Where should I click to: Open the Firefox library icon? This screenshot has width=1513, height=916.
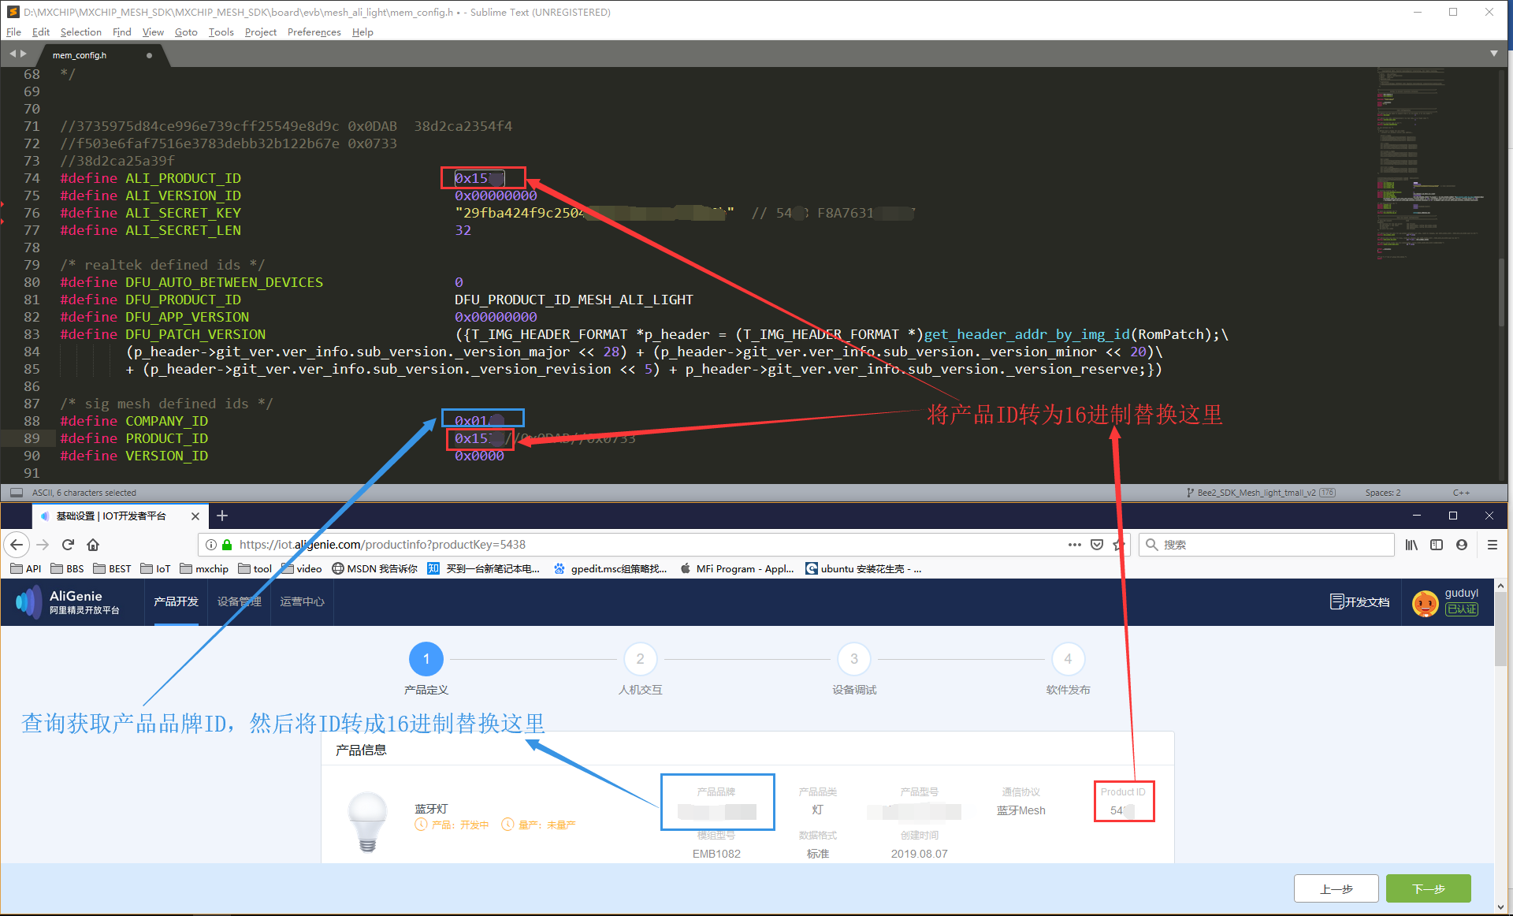tap(1411, 545)
